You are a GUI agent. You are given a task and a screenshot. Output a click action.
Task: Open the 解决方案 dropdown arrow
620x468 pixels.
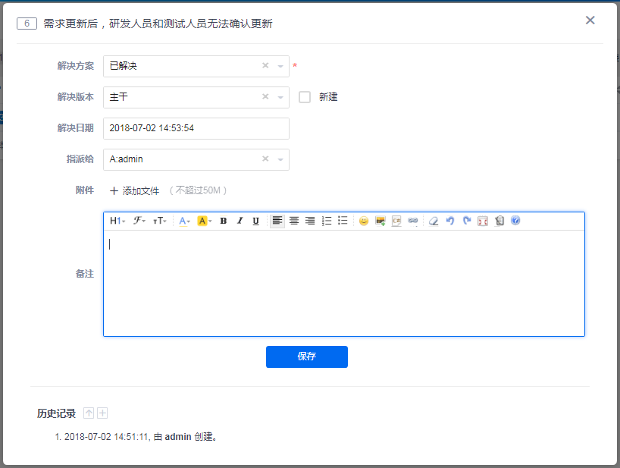coord(280,66)
